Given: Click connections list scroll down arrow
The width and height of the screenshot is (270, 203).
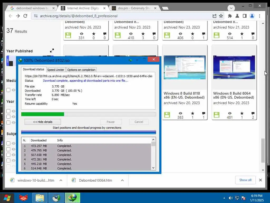Looking at the screenshot, I should (153, 168).
